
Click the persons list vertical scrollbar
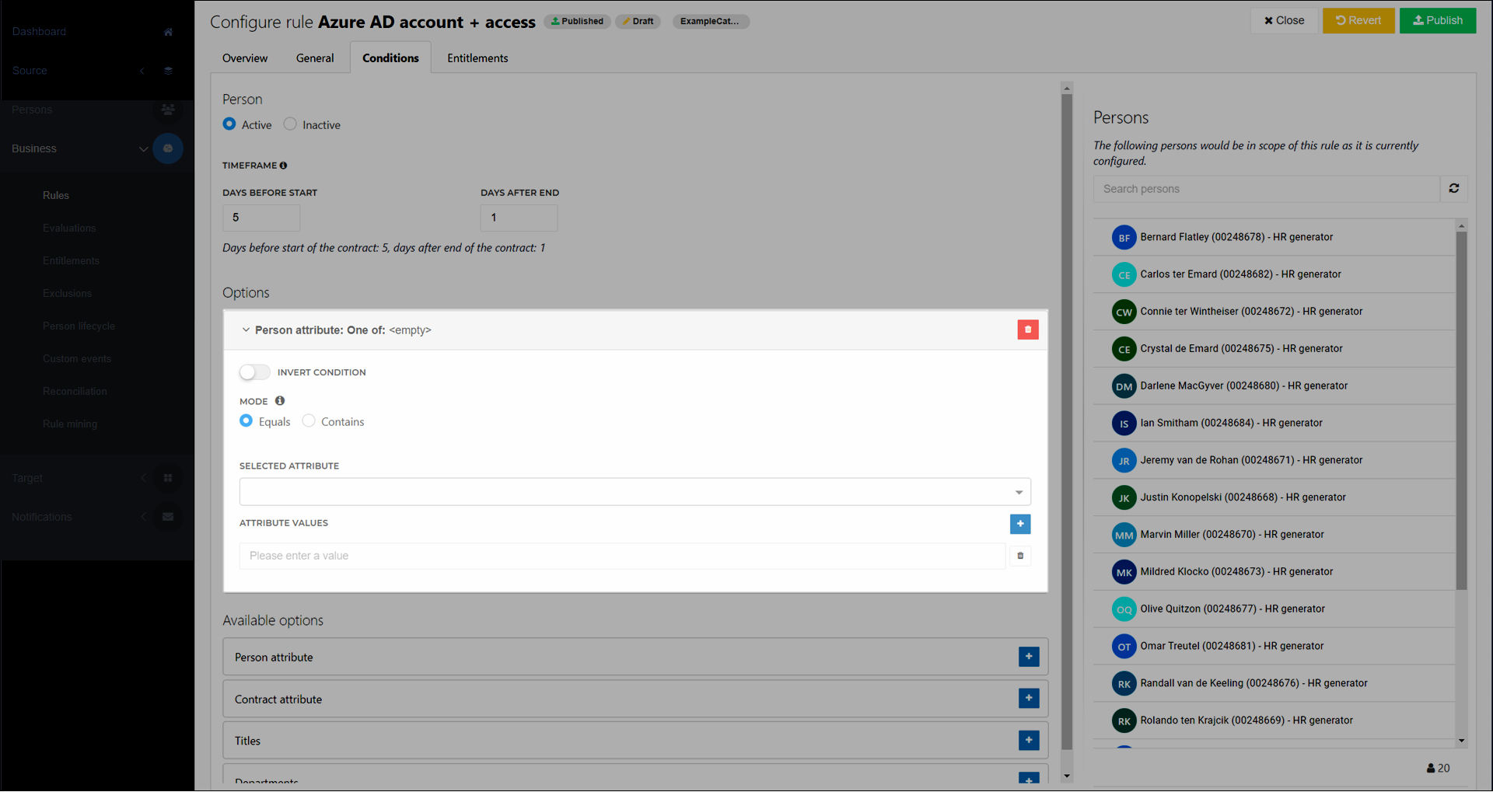pyautogui.click(x=1461, y=410)
